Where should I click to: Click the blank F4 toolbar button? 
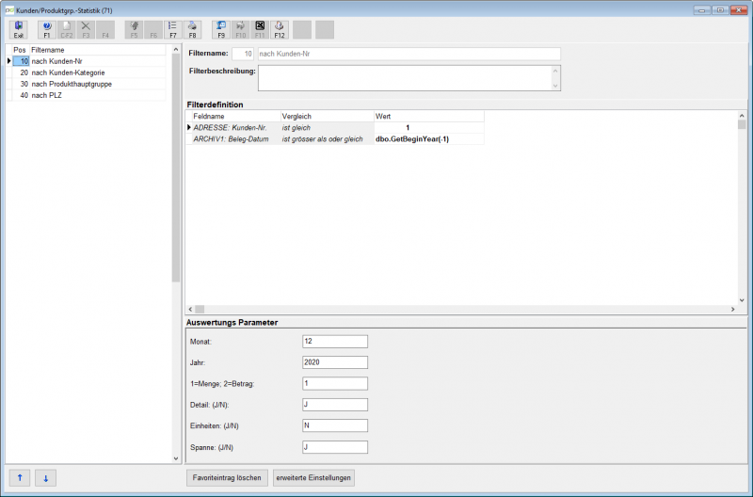(x=105, y=29)
